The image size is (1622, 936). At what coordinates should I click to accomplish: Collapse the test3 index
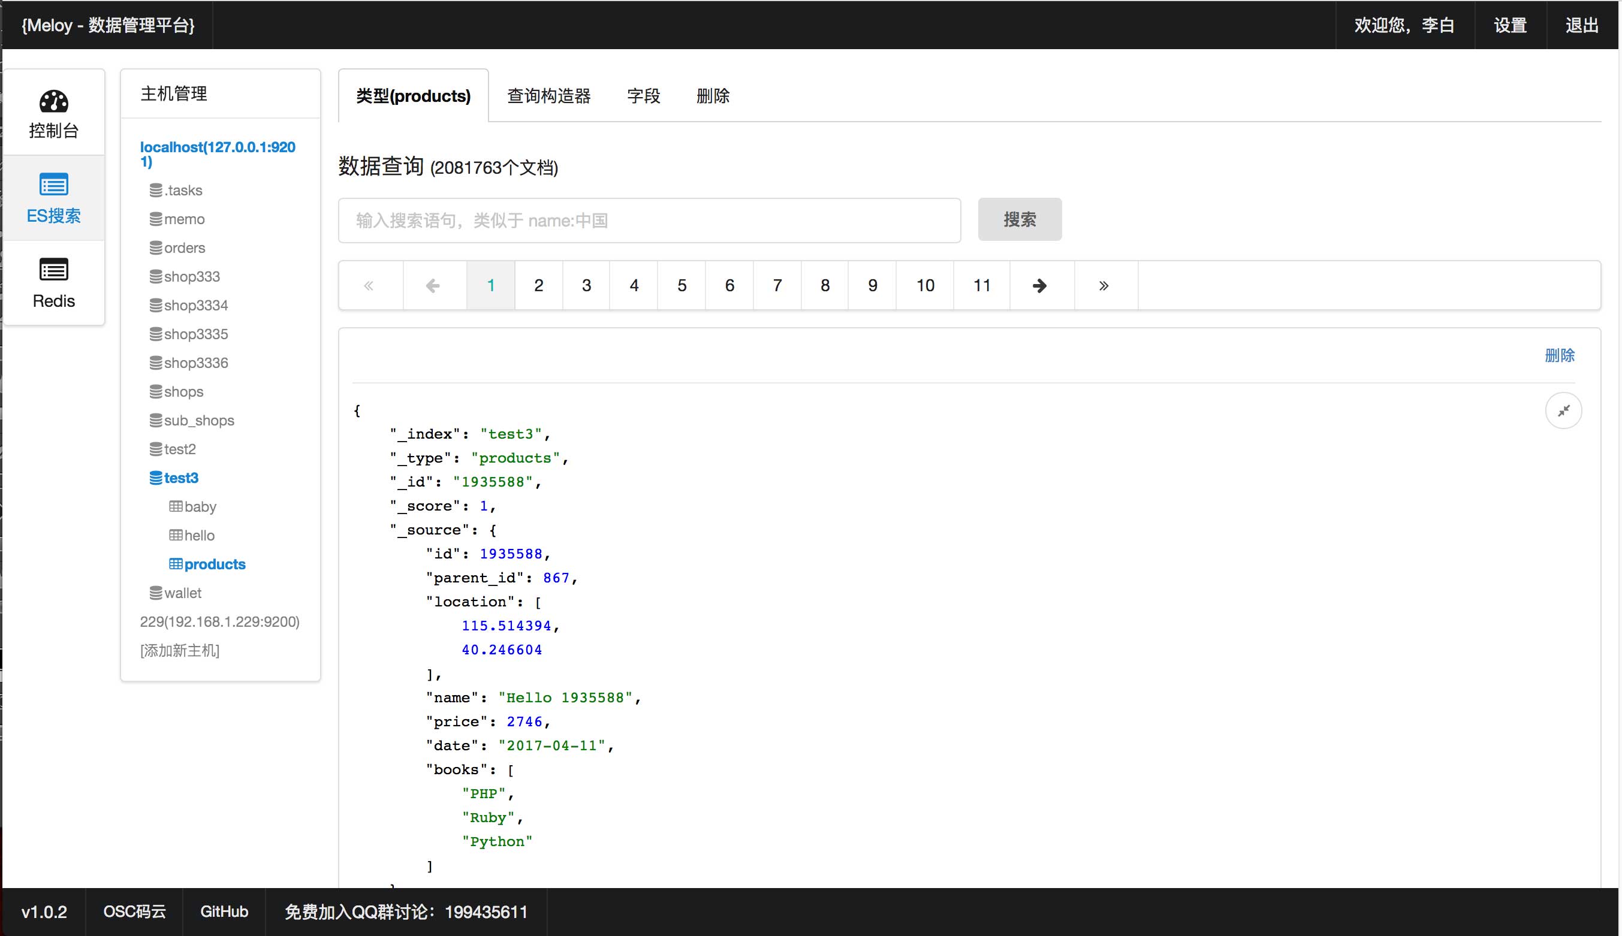pos(174,478)
